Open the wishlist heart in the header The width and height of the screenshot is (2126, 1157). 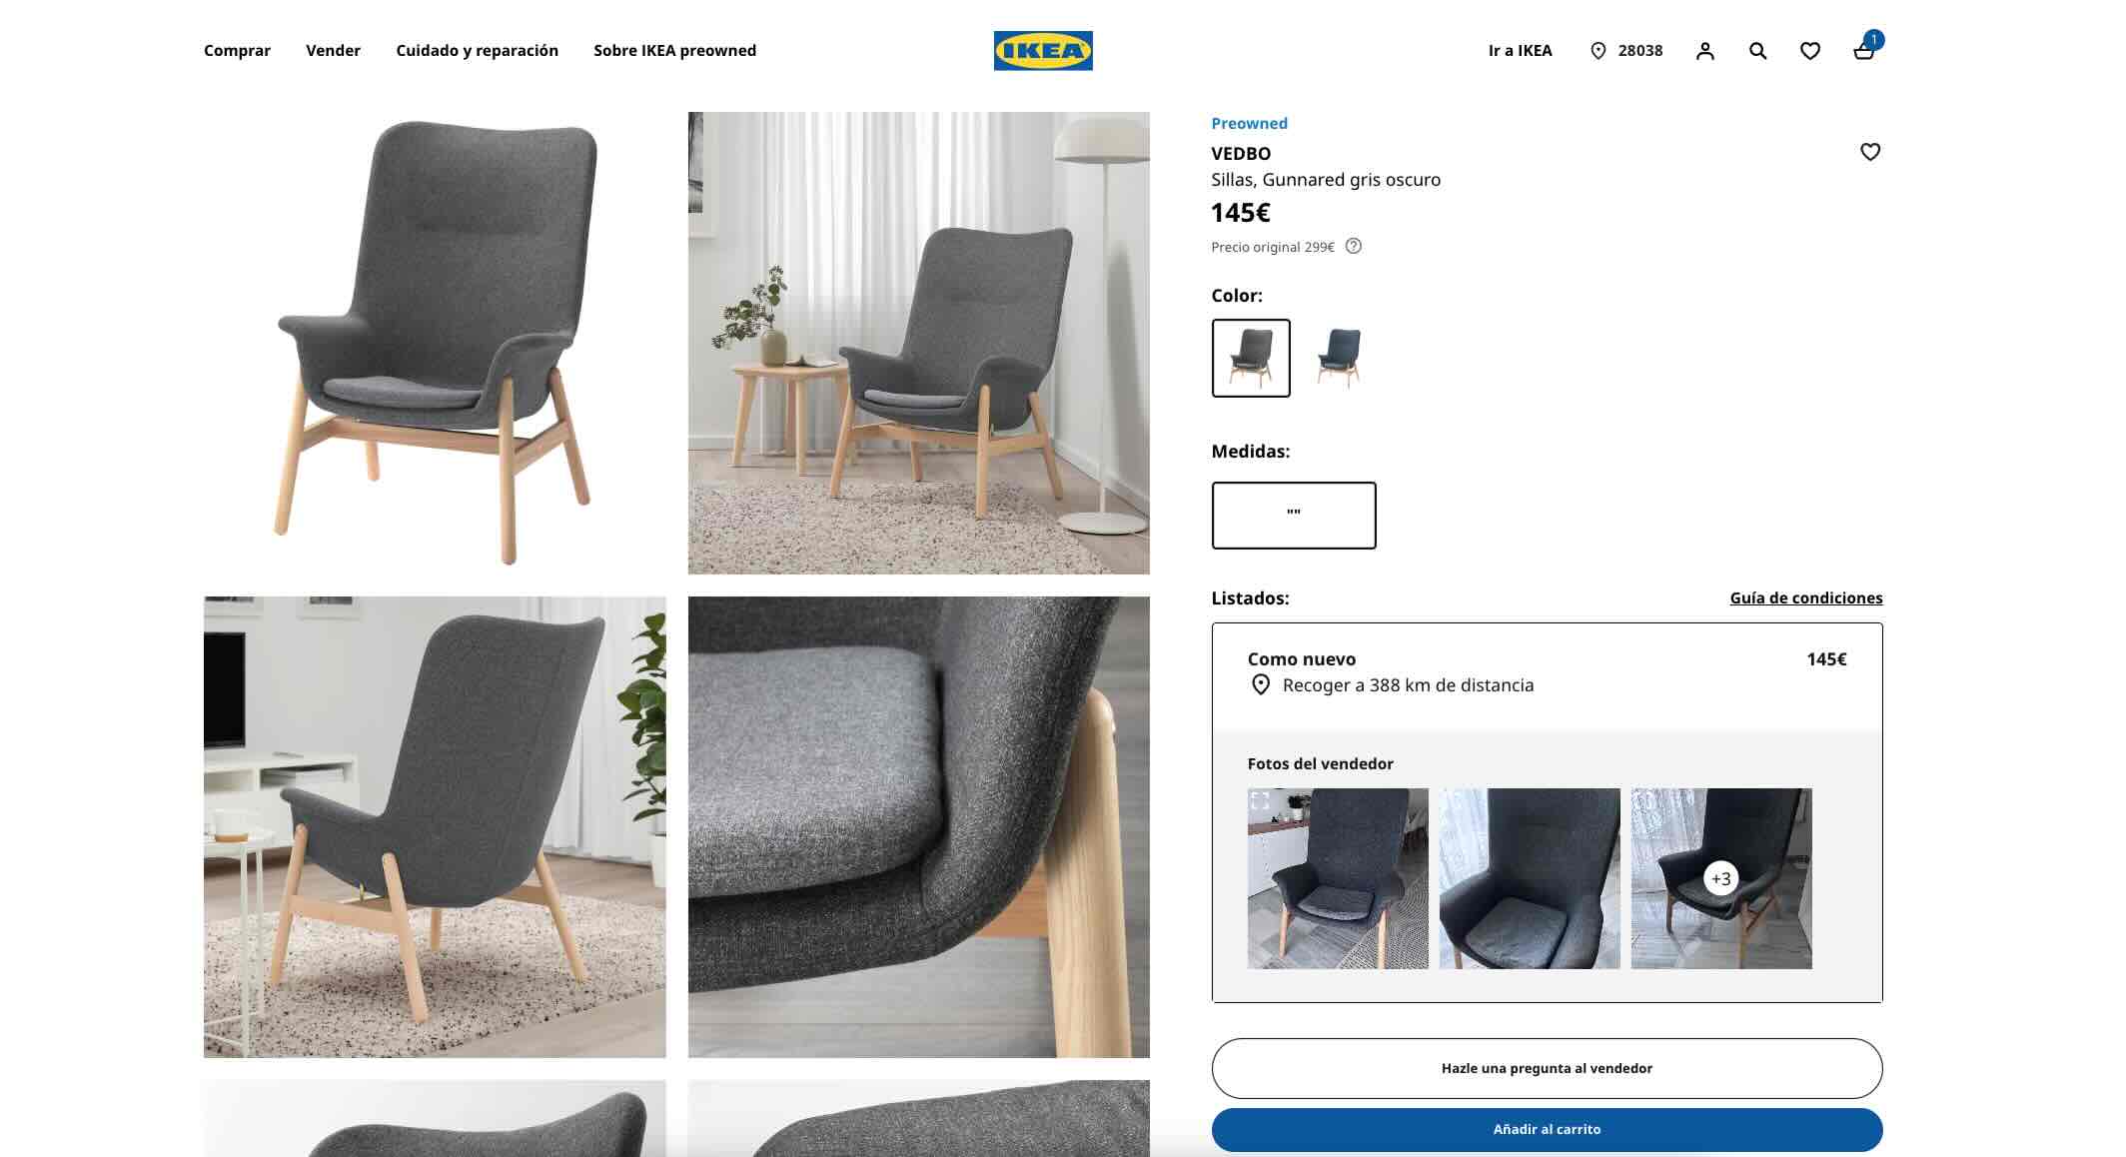click(1810, 51)
